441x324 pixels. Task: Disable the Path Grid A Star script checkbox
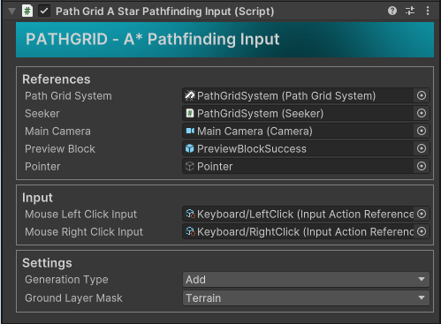(44, 11)
